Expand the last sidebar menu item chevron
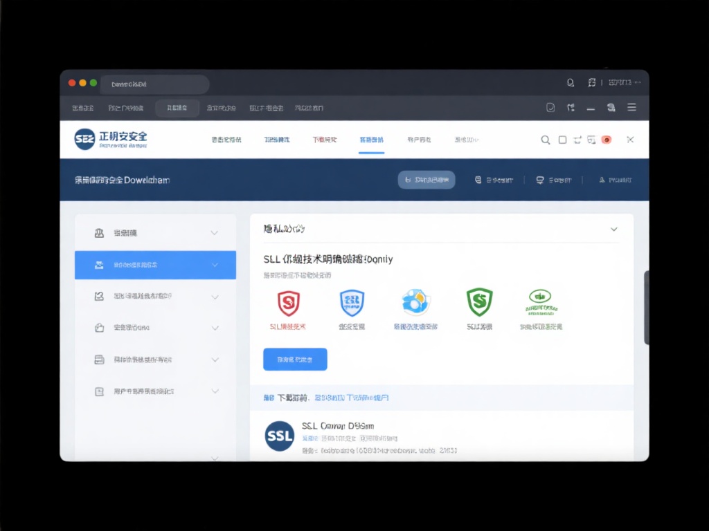Viewport: 709px width, 531px height. pos(215,391)
